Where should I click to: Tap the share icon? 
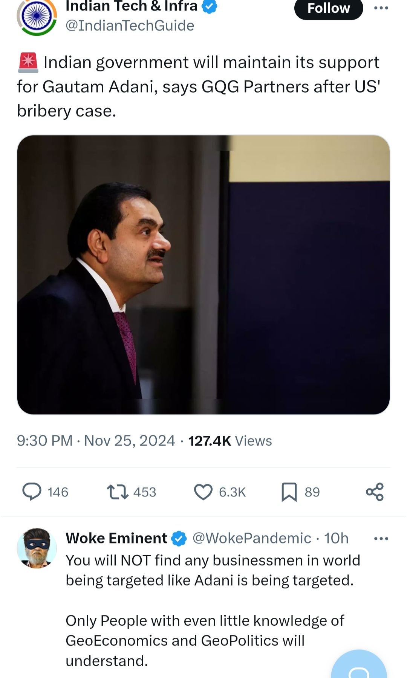[375, 492]
